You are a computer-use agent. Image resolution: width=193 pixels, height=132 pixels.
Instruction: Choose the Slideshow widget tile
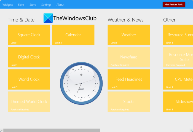[x=178, y=102]
